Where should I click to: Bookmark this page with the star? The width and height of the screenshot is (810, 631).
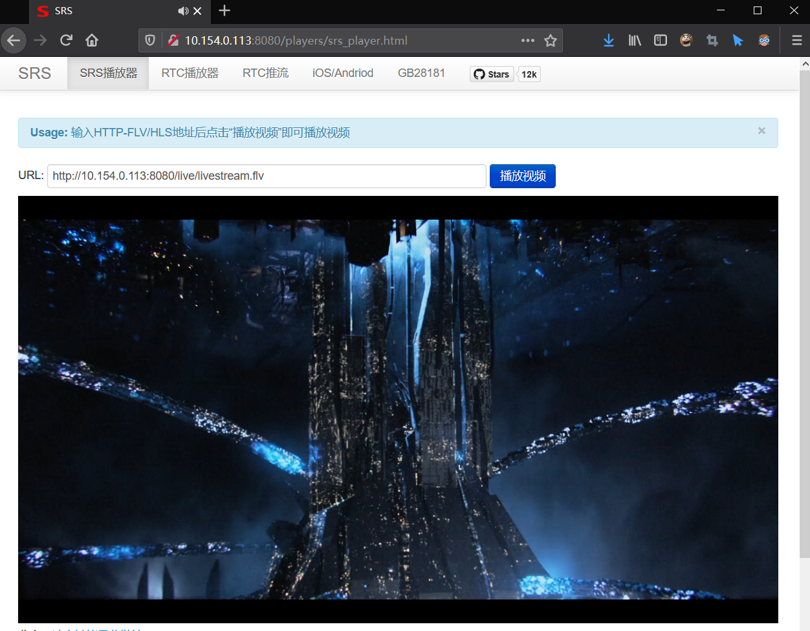coord(551,40)
